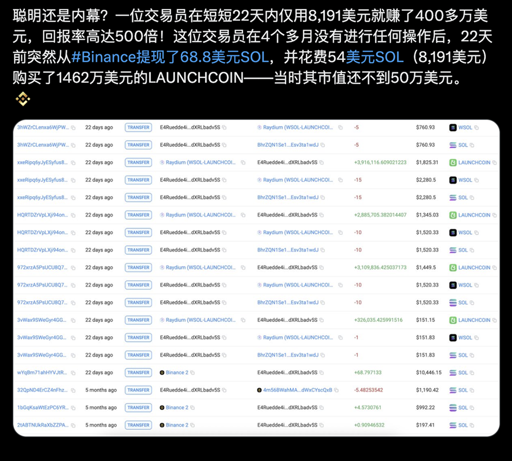Open the SOL token link in the $992.22 row
Image resolution: width=512 pixels, height=461 pixels.
click(x=463, y=407)
